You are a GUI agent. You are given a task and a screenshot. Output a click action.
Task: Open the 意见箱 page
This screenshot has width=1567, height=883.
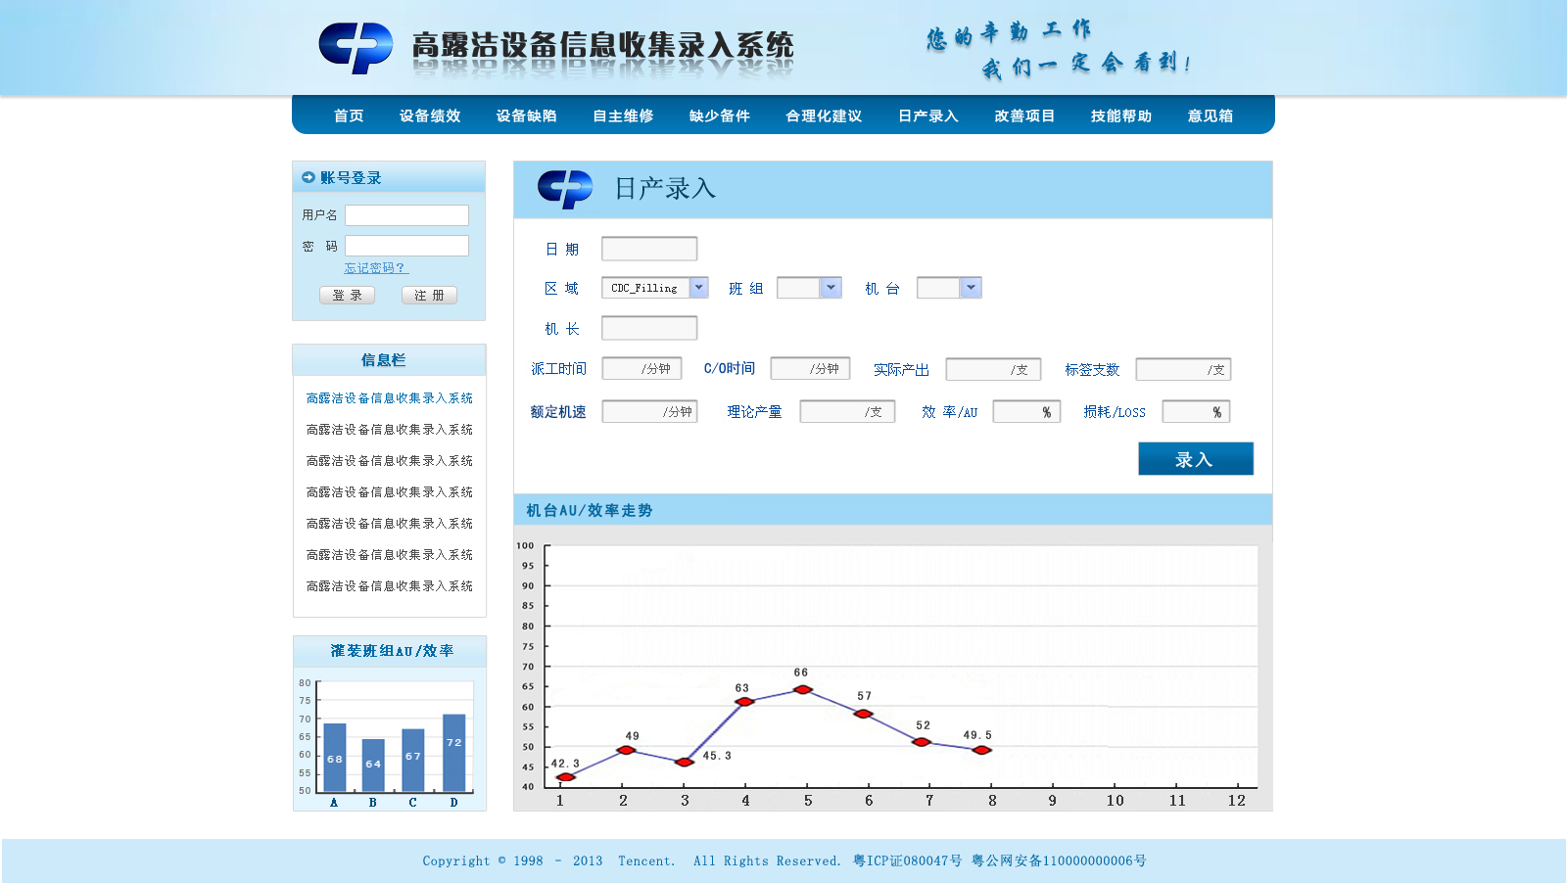tap(1210, 115)
